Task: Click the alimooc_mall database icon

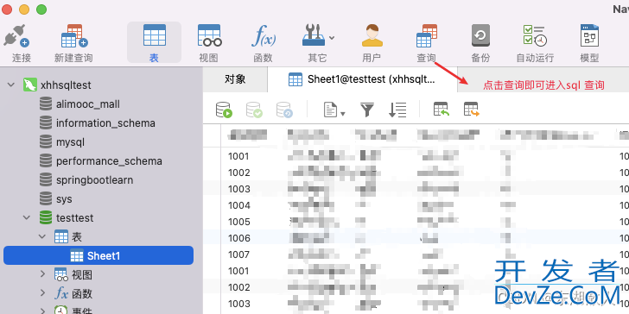Action: pyautogui.click(x=46, y=104)
